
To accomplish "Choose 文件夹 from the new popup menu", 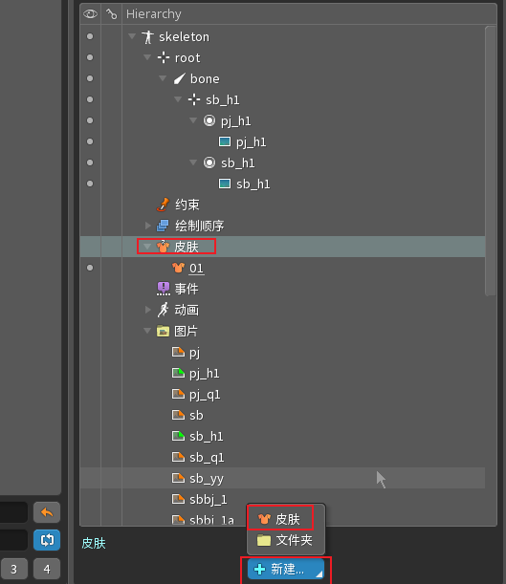I will click(286, 540).
